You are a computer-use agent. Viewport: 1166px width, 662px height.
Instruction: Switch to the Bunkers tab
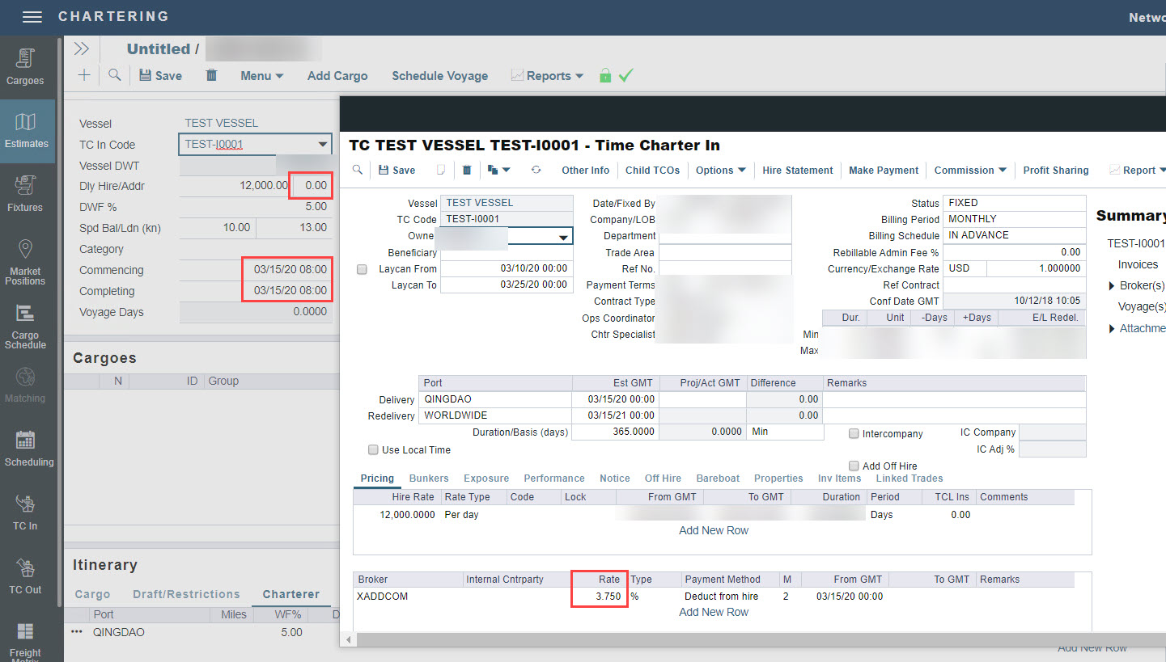tap(428, 479)
